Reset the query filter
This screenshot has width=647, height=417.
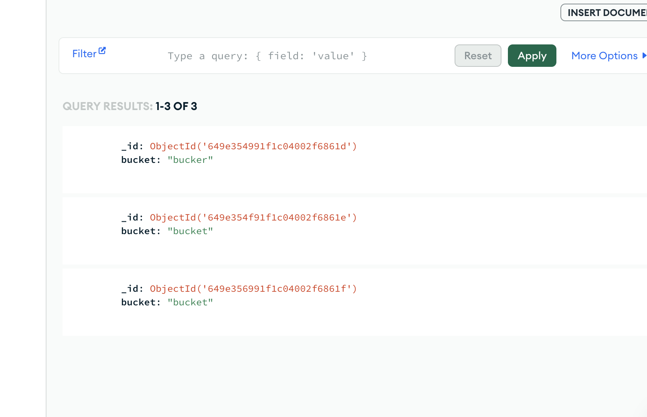pyautogui.click(x=478, y=56)
